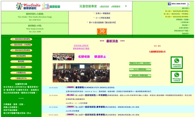Open 視覺藝術 in top header
Viewport: 195px width, 117px height.
coord(116,7)
